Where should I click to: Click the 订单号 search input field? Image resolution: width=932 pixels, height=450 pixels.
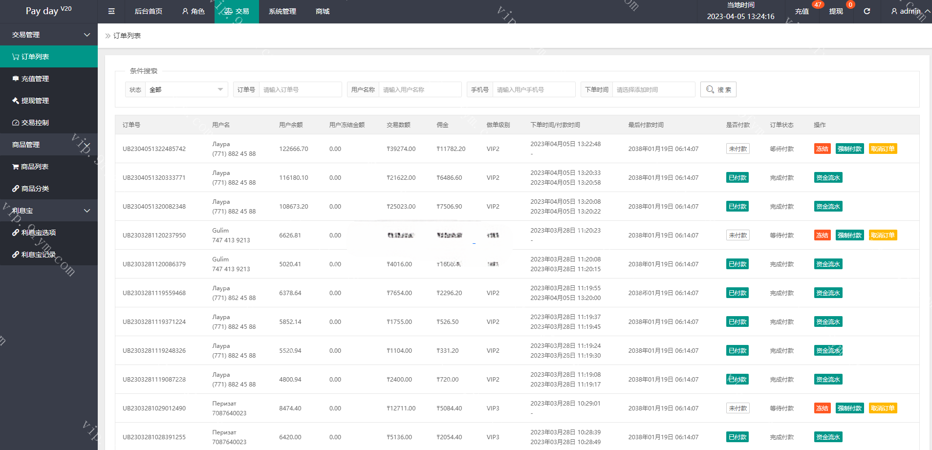[300, 89]
